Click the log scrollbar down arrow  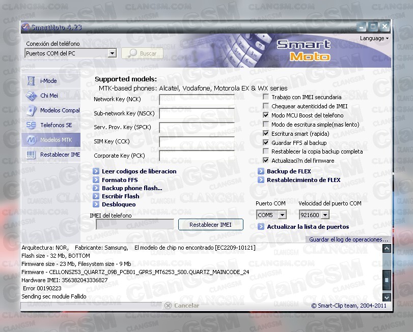point(387,297)
